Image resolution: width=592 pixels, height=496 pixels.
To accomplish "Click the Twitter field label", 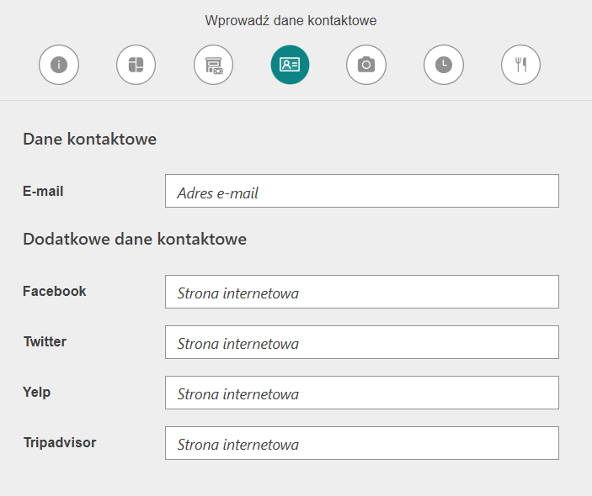I will tap(45, 341).
